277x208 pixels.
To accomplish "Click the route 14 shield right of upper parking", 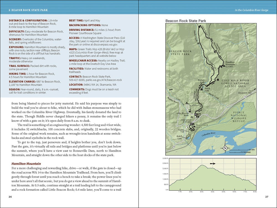I will point(207,115).
